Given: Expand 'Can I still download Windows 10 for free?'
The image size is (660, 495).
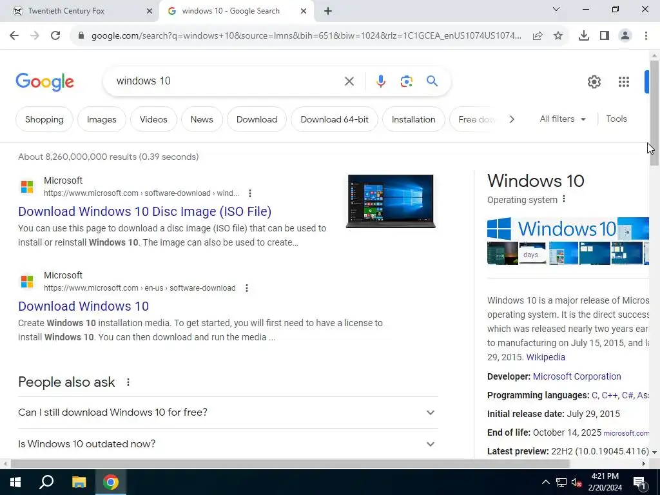Looking at the screenshot, I should tap(228, 412).
